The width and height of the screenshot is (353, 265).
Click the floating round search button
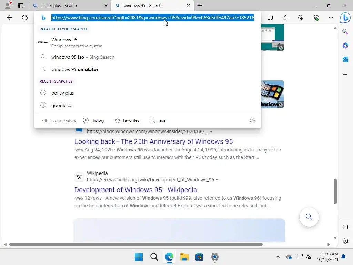(309, 217)
